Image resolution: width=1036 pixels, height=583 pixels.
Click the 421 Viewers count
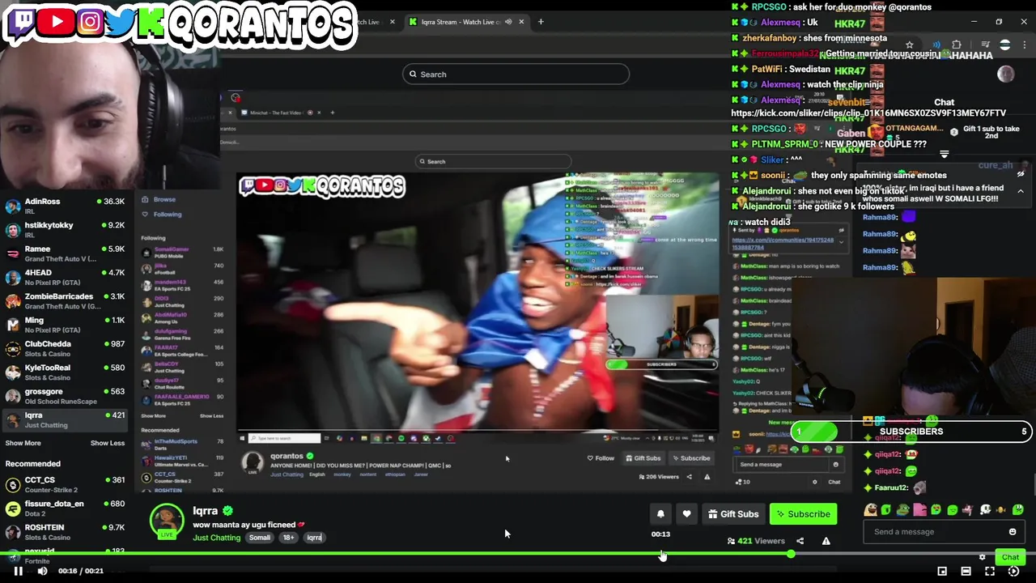(757, 541)
